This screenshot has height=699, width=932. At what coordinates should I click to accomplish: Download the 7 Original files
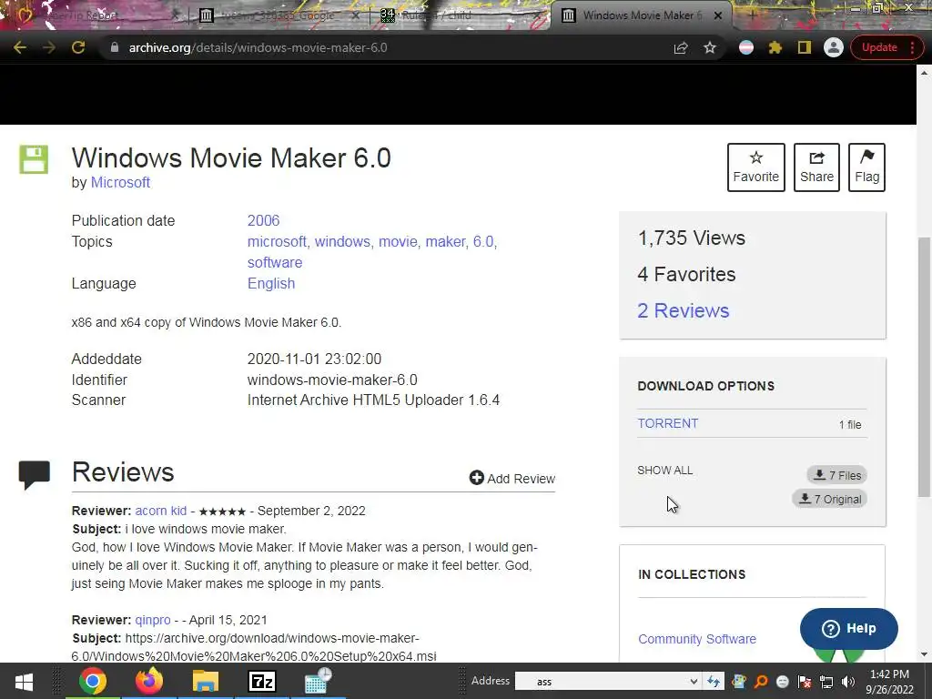pos(830,500)
